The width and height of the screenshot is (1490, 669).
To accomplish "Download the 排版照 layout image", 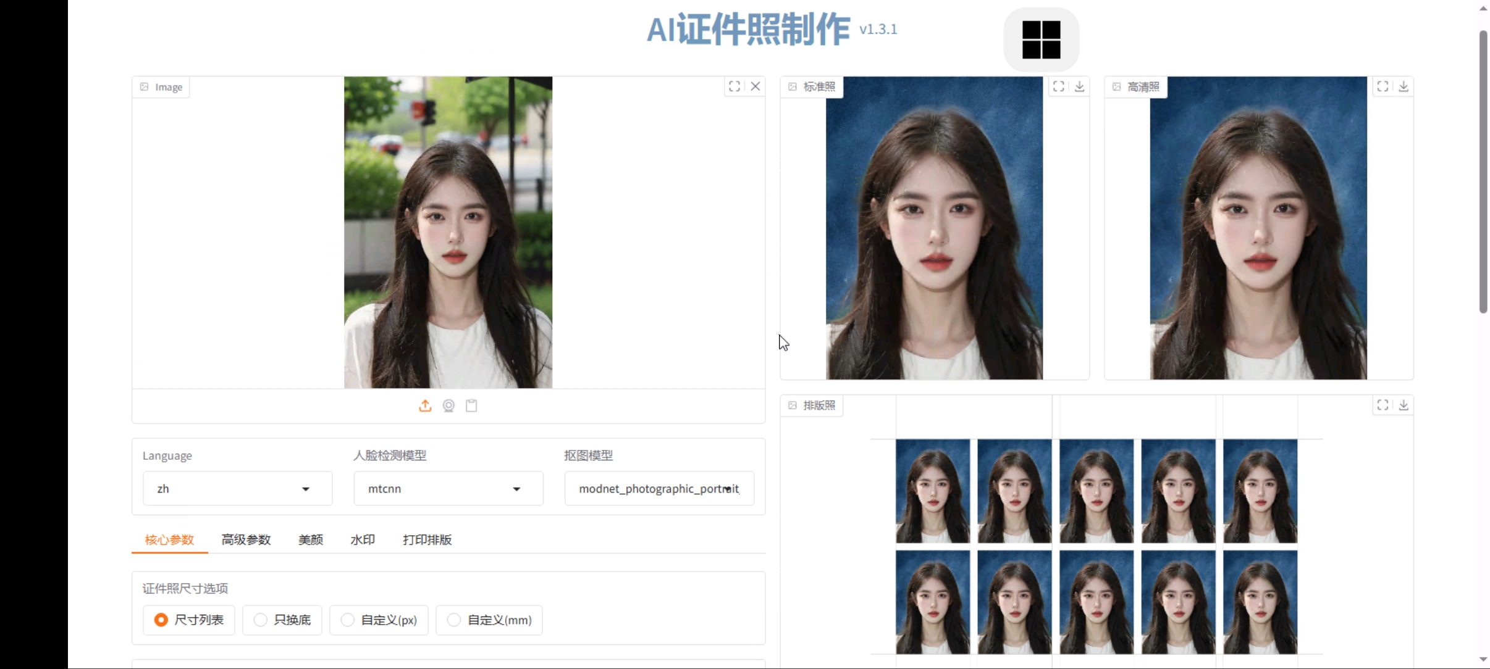I will click(1404, 405).
